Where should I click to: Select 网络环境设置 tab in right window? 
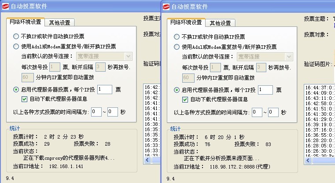pyautogui.click(x=186, y=22)
